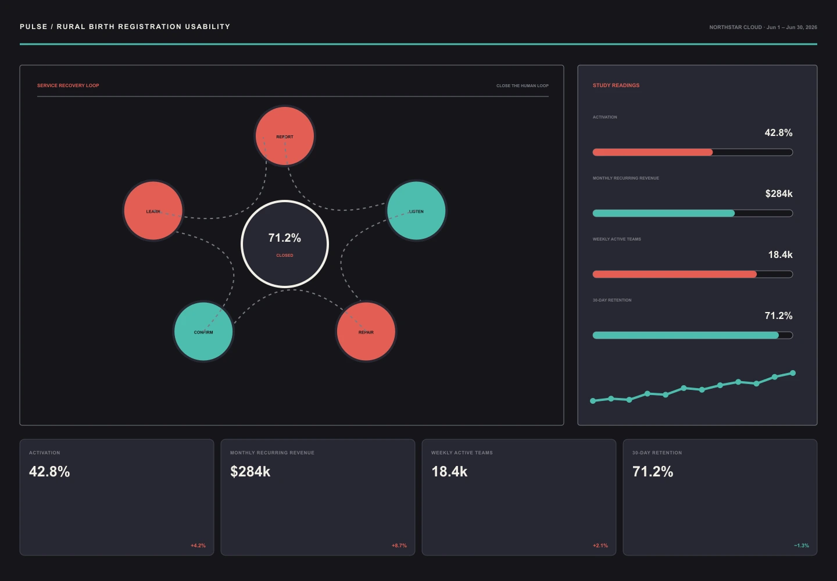
Task: Click the teal LISTEN node
Action: 416,210
